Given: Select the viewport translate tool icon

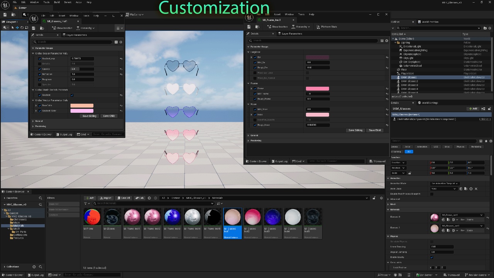Looking at the screenshot, I should point(17,28).
